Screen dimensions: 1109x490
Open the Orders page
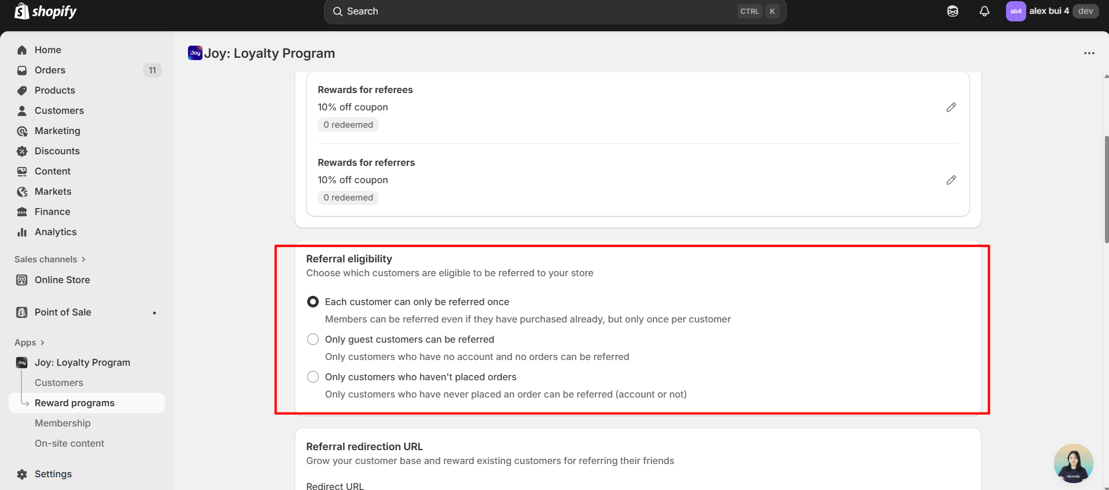[x=50, y=70]
